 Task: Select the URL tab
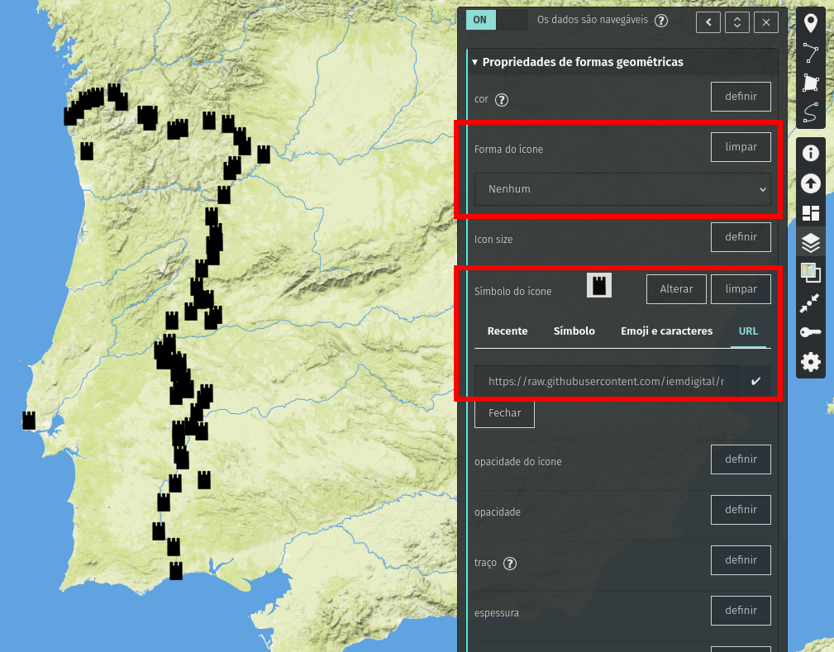(748, 331)
